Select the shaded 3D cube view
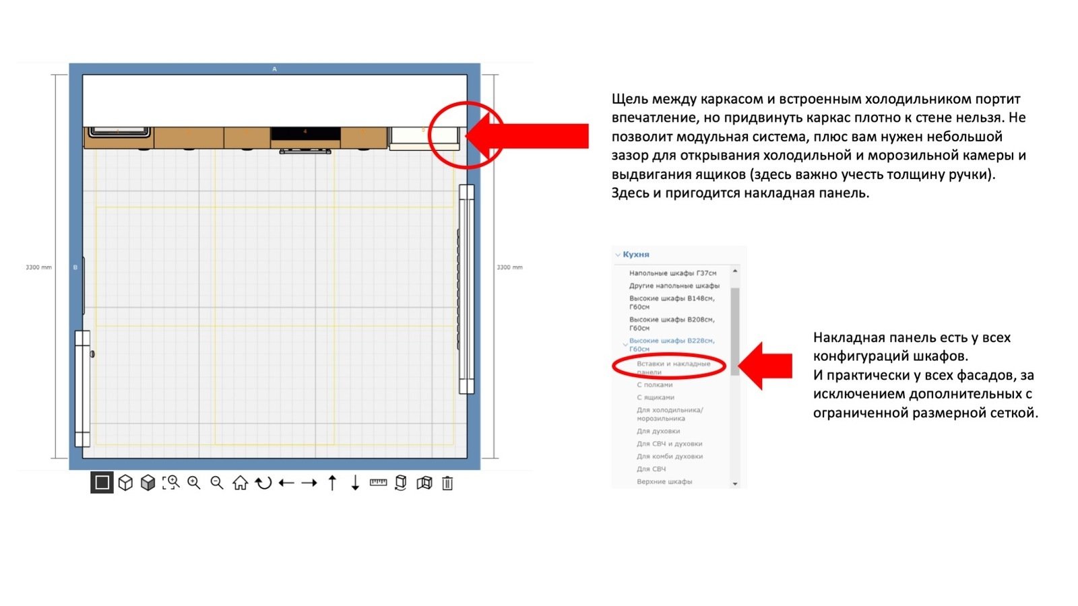The image size is (1078, 606). point(148,483)
